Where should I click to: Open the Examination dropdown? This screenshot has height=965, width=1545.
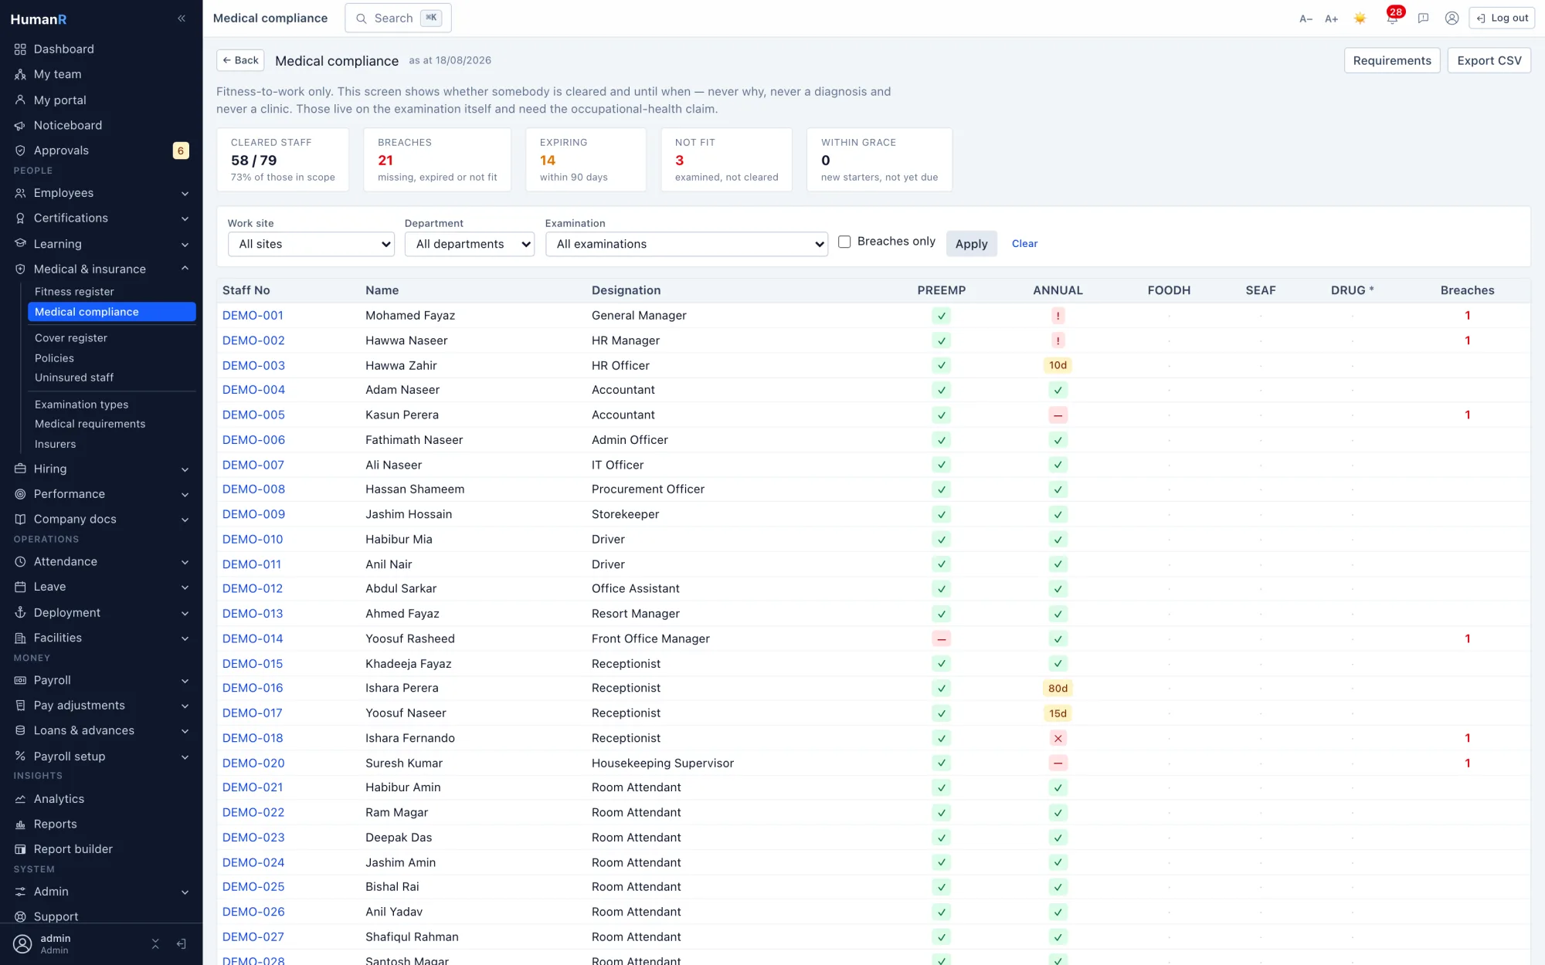(687, 244)
